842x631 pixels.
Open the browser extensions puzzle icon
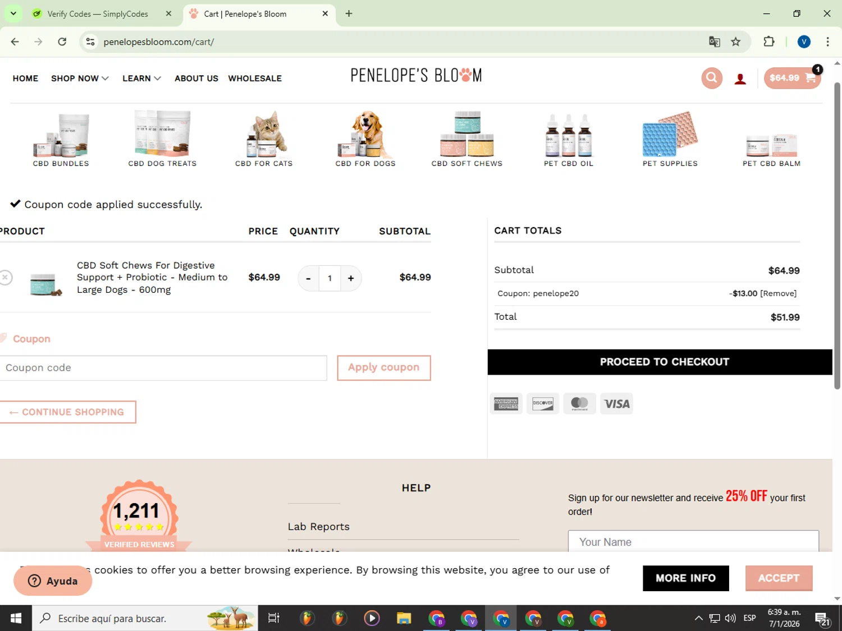click(x=769, y=42)
